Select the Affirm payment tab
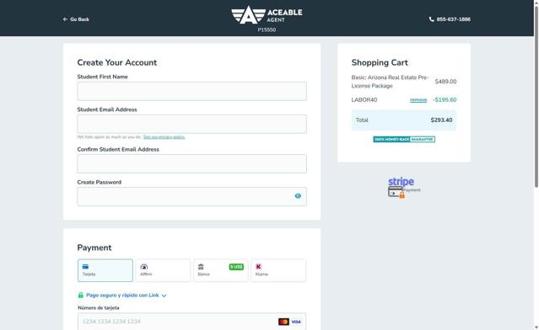539x330 pixels. (x=163, y=270)
